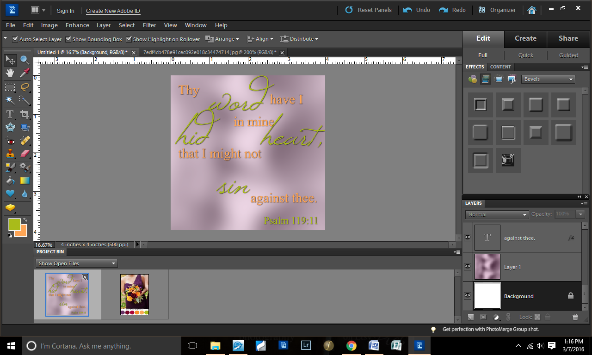Click the Reset Panels button
This screenshot has width=592, height=355.
[x=368, y=10]
